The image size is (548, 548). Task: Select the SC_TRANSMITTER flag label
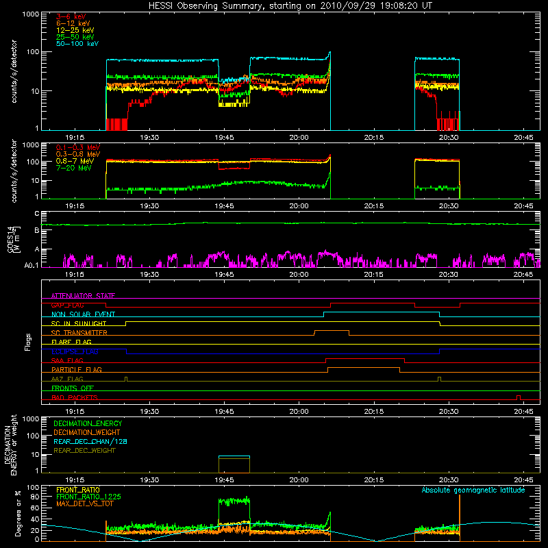point(79,333)
